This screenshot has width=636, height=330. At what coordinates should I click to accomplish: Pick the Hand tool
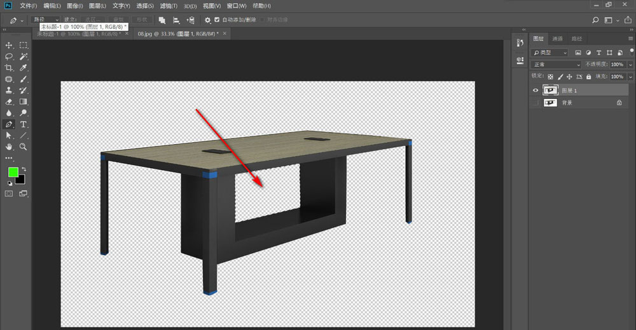coord(9,147)
